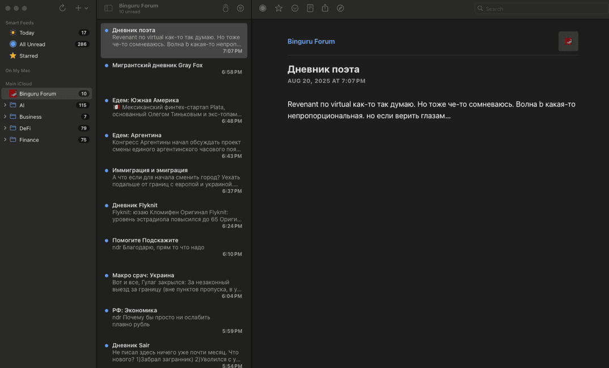Select the Today smart feed

[x=27, y=33]
